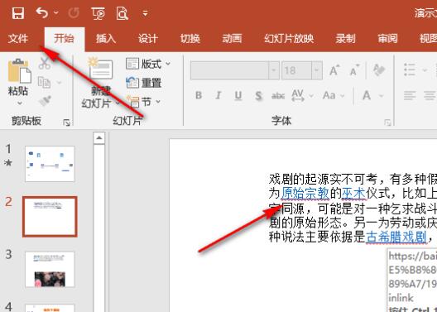The width and height of the screenshot is (437, 312).
Task: Click the text line starting 剧的原始形态
Action: [353, 223]
